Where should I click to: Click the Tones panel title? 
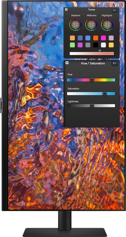(x=92, y=10)
